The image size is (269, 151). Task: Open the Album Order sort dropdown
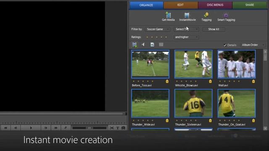tap(253, 45)
